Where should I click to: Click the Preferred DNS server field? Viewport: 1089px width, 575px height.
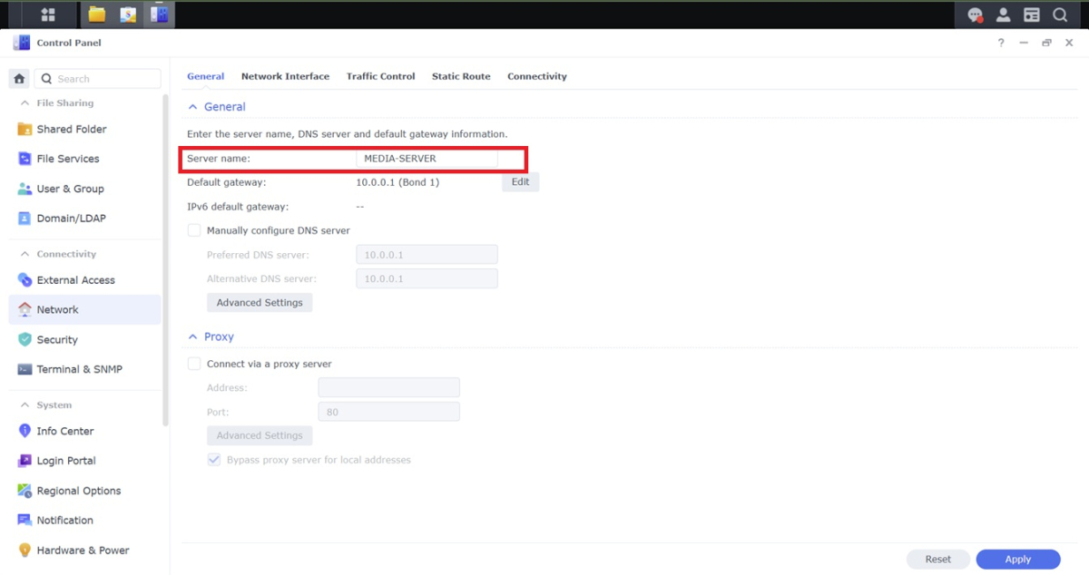[427, 255]
